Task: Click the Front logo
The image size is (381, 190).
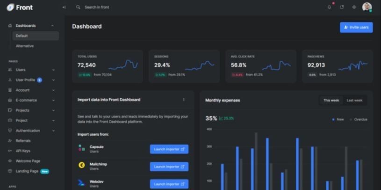Action: pyautogui.click(x=20, y=7)
